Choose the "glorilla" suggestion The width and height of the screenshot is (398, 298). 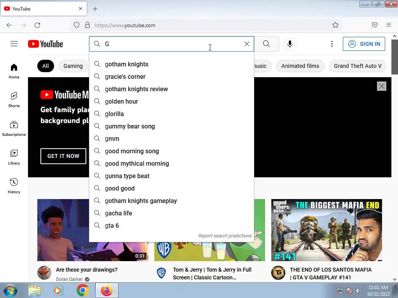pos(171,114)
